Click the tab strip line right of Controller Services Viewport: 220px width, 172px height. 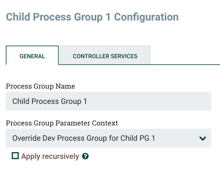click(x=185, y=64)
